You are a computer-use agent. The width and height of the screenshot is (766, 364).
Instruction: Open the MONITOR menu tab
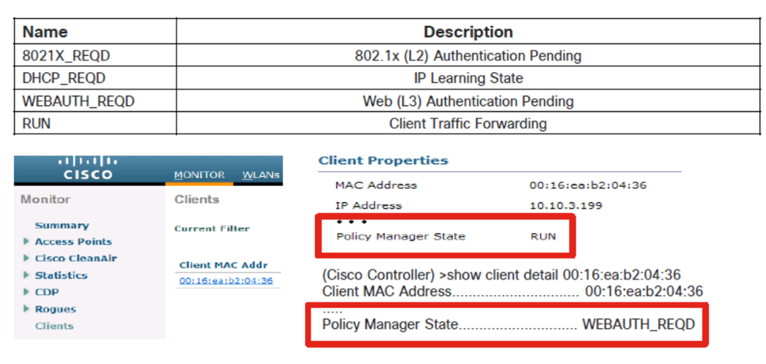click(x=199, y=175)
